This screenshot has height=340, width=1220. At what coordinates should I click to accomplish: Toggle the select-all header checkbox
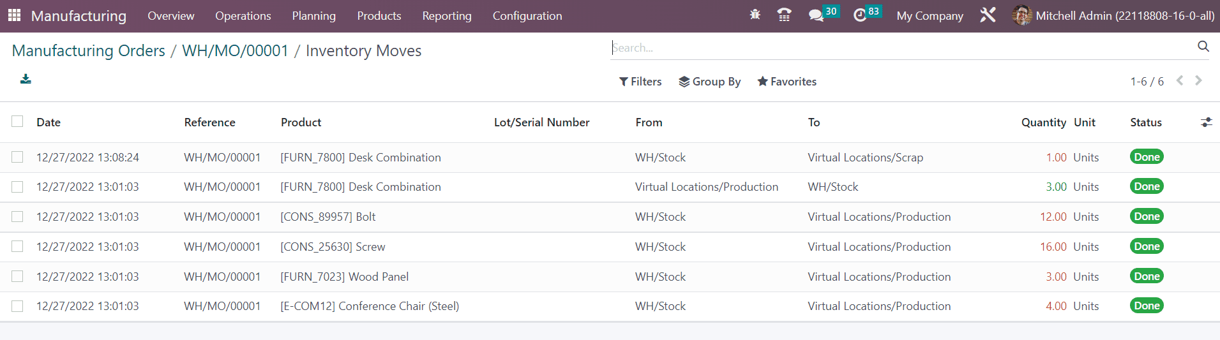click(17, 121)
